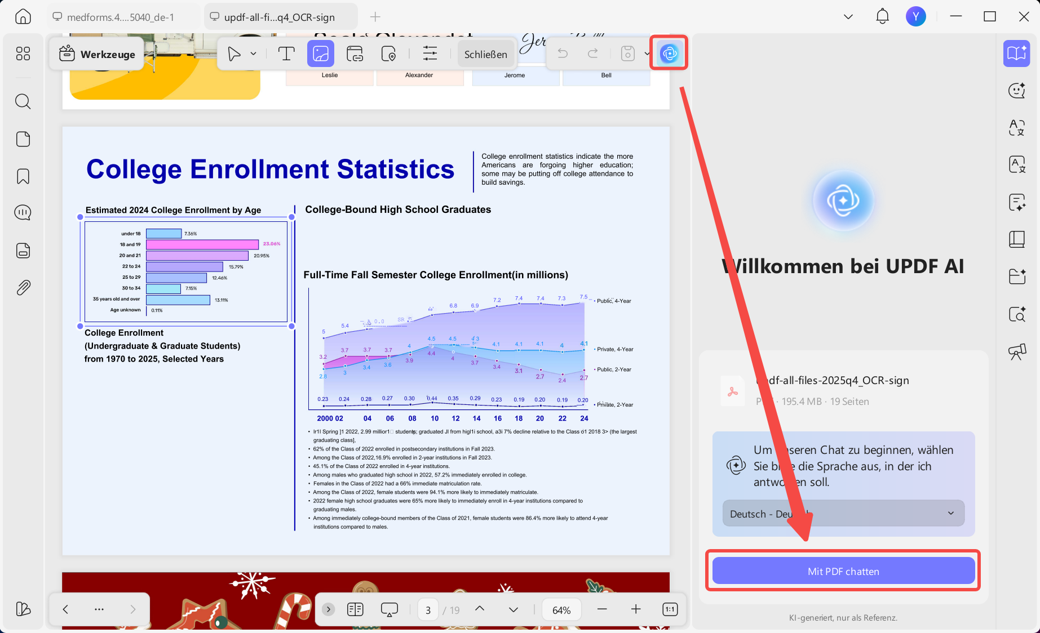Viewport: 1040px width, 633px height.
Task: Click the Mit PDF chatten button
Action: coord(843,571)
